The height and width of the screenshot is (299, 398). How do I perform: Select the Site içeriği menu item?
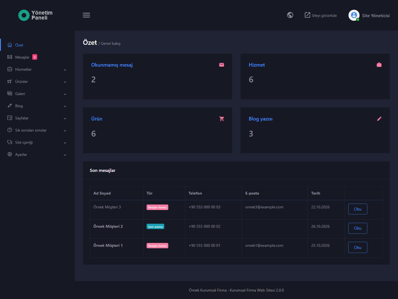(x=37, y=142)
